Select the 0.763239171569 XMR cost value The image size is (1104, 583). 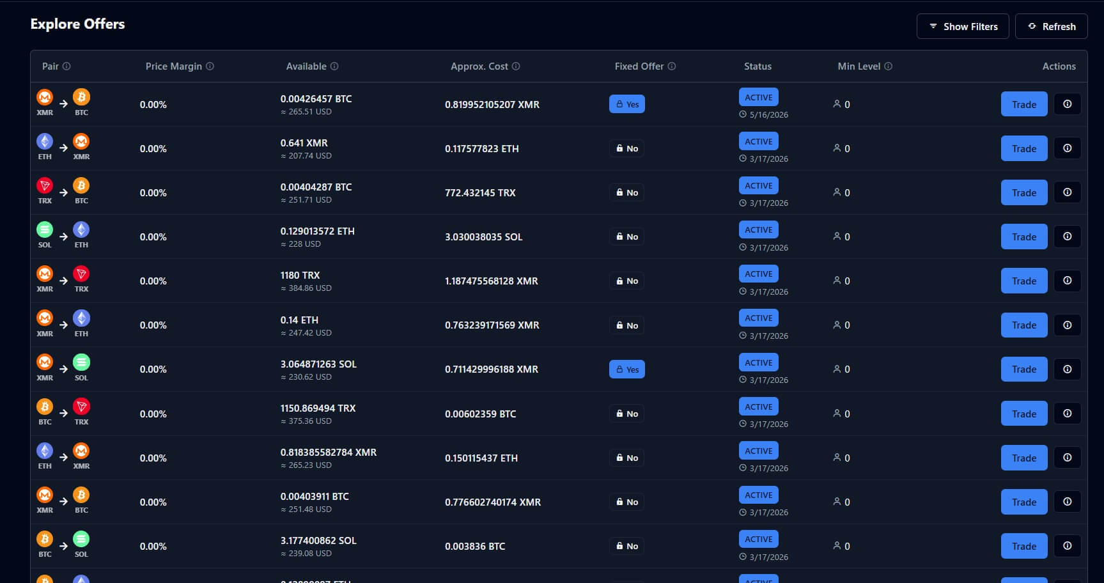[492, 325]
